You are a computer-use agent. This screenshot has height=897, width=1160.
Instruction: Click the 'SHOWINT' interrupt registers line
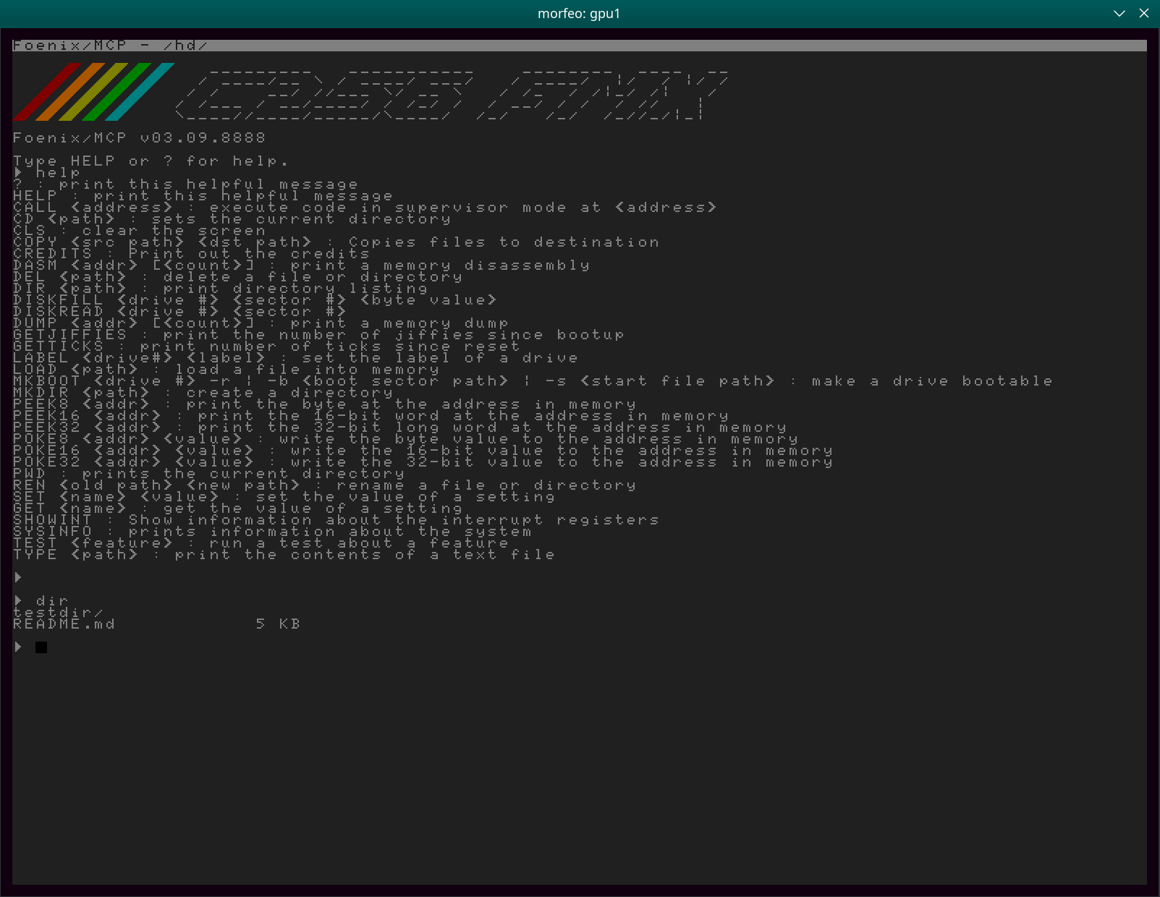(336, 519)
